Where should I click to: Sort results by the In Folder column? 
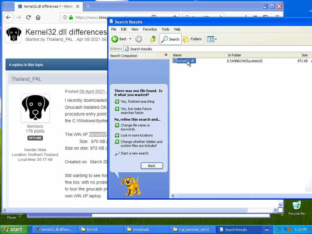tap(252, 55)
